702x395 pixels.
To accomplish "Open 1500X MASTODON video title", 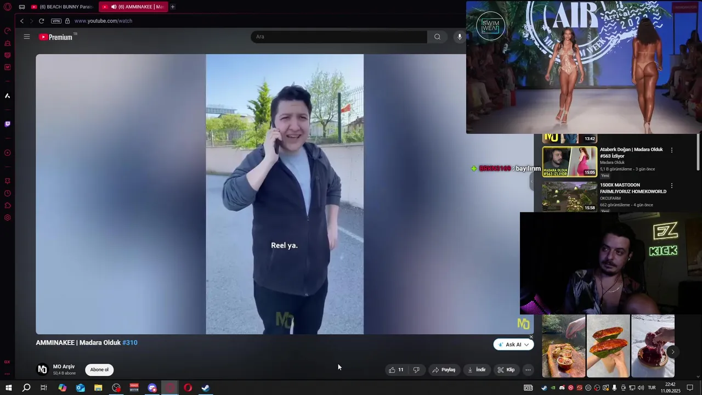I will (633, 188).
